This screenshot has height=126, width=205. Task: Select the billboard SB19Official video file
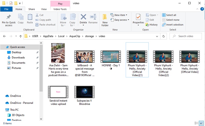pos(85,63)
